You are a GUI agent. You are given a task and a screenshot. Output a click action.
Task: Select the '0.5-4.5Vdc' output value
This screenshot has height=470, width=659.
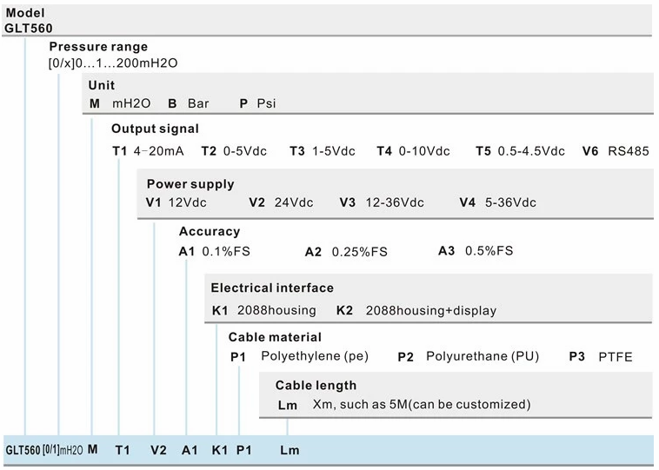pos(531,151)
